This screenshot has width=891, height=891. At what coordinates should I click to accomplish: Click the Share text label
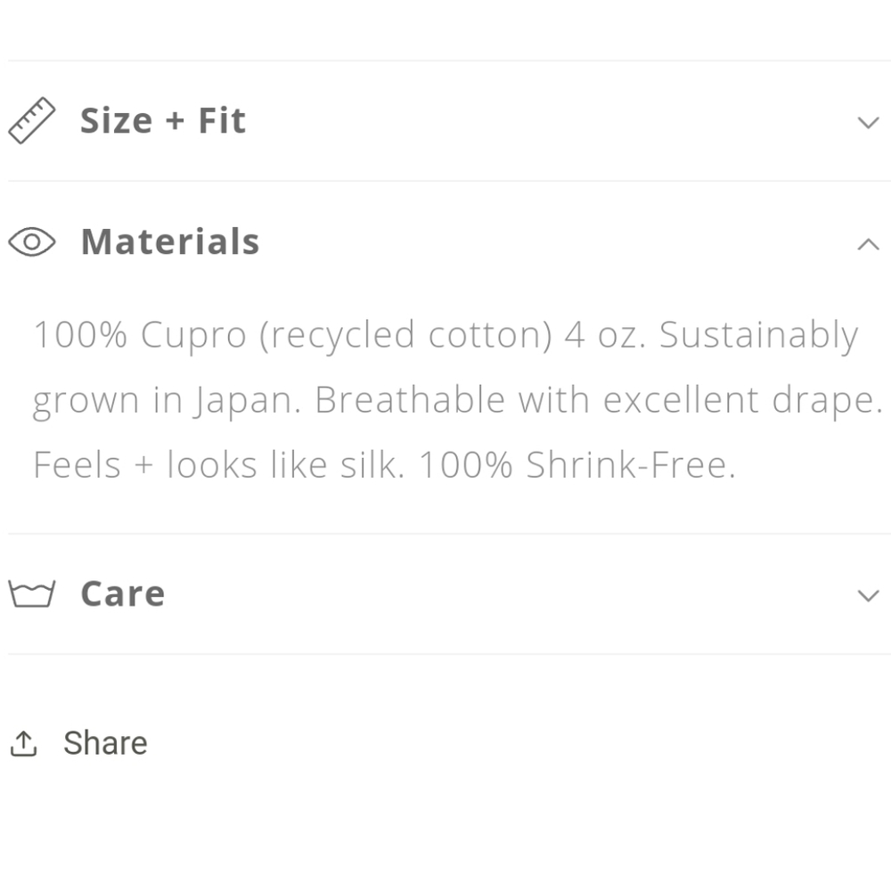105,742
